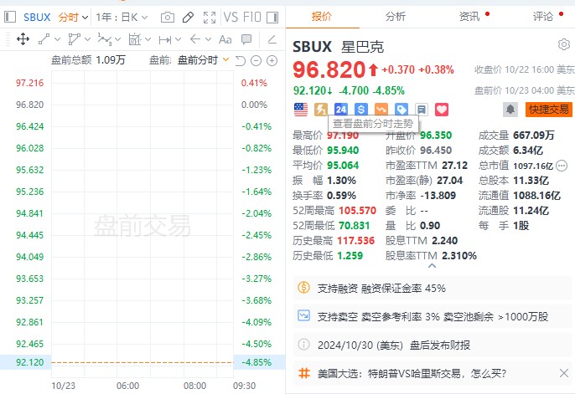Click the blue dollar margin icon

[361, 110]
